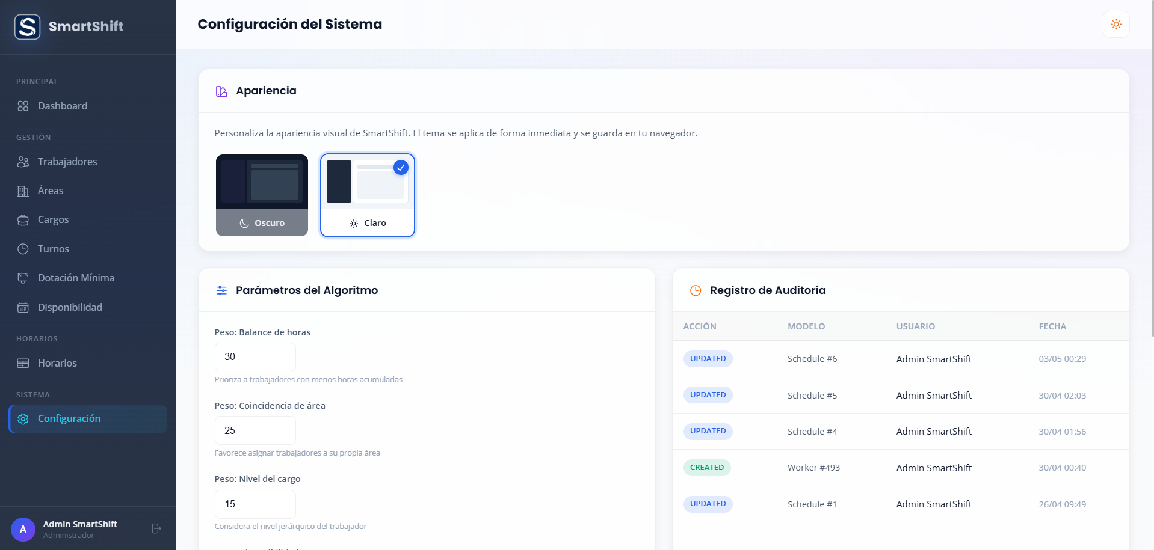Select the Oscuro dark theme card
Viewport: 1154px width, 550px height.
262,195
